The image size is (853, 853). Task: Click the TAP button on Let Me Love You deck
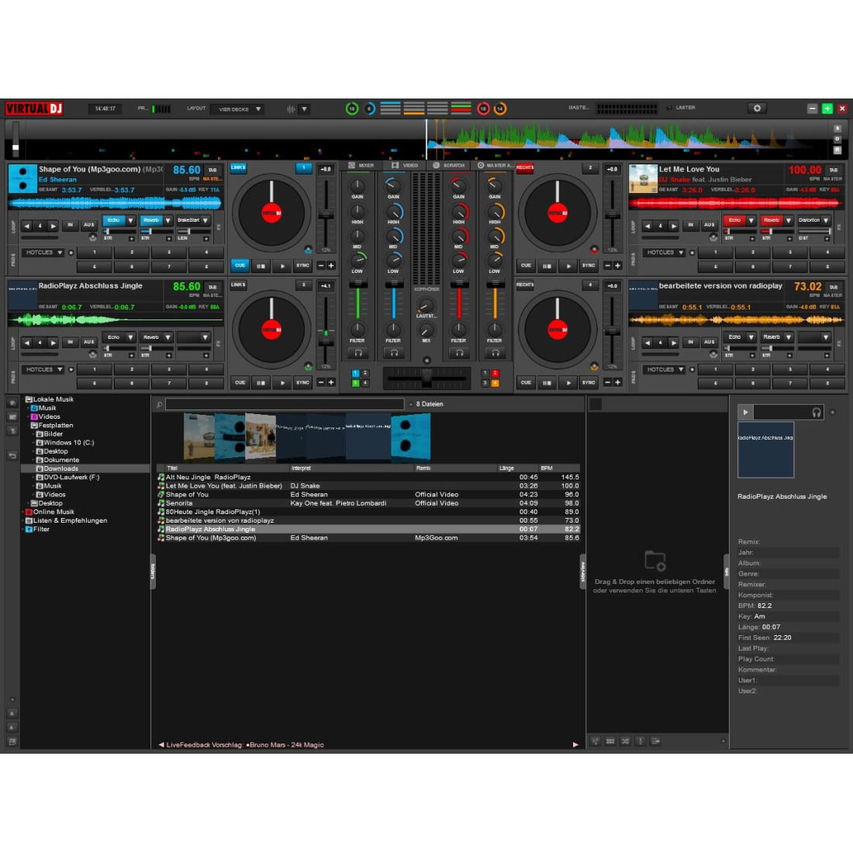point(834,171)
